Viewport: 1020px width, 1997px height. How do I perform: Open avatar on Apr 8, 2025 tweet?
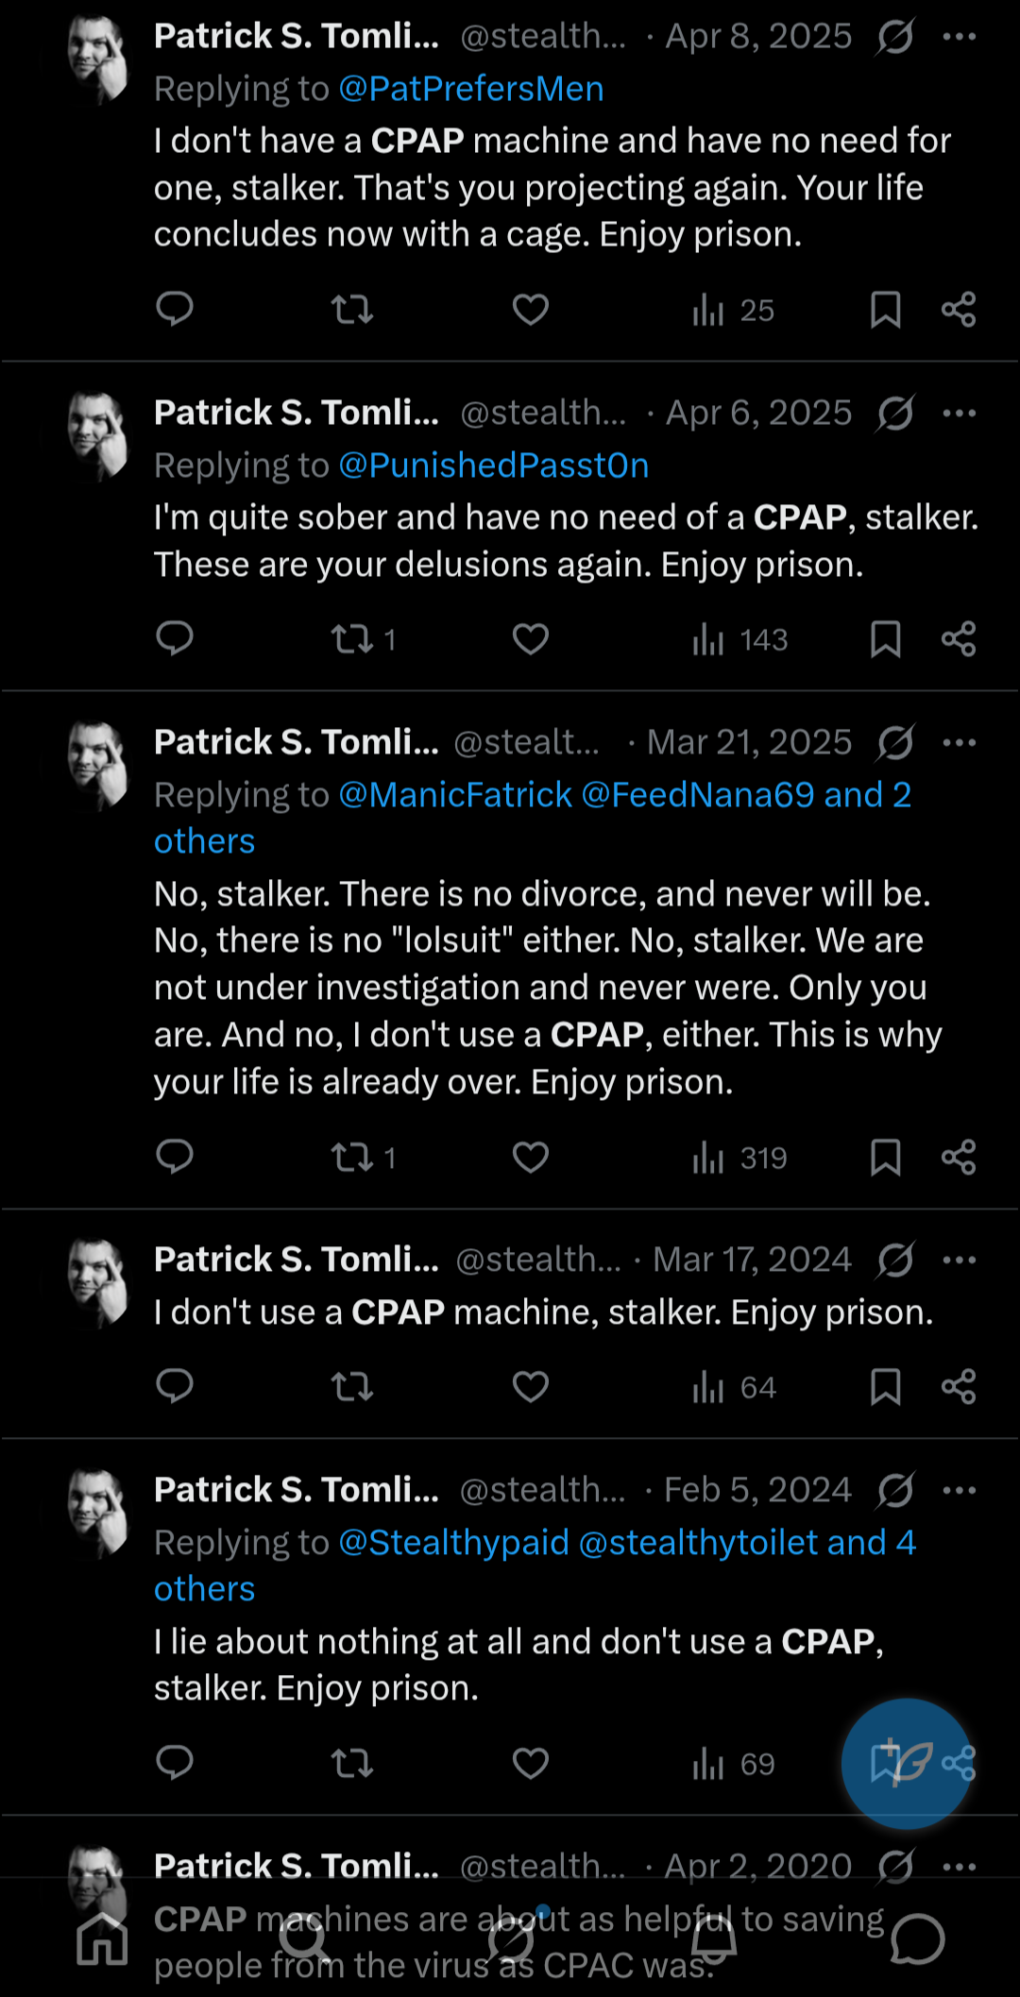(x=98, y=59)
